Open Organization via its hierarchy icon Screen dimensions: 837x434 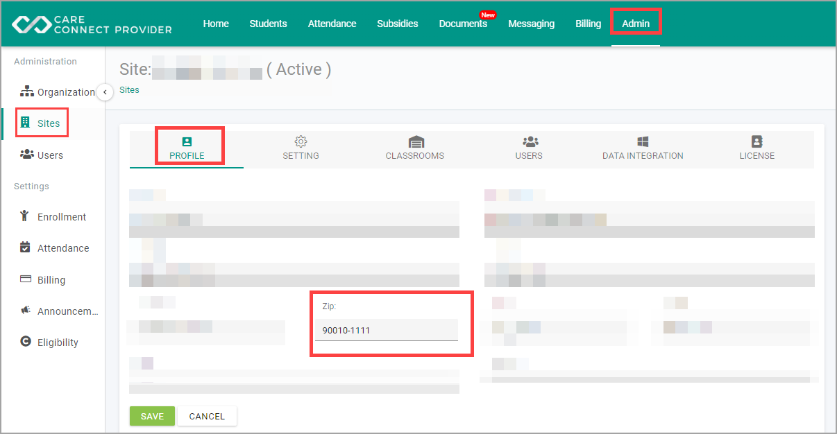27,92
